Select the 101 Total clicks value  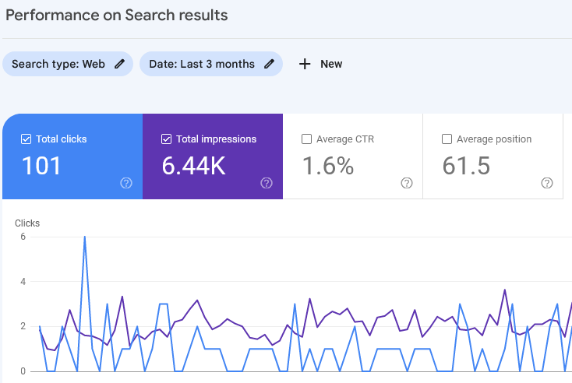pyautogui.click(x=41, y=166)
